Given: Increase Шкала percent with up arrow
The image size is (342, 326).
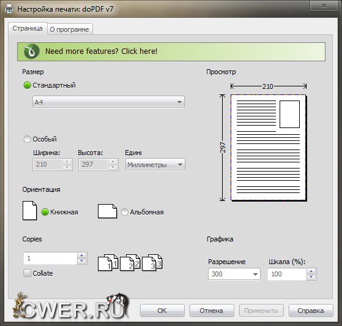Looking at the screenshot, I should click(311, 271).
